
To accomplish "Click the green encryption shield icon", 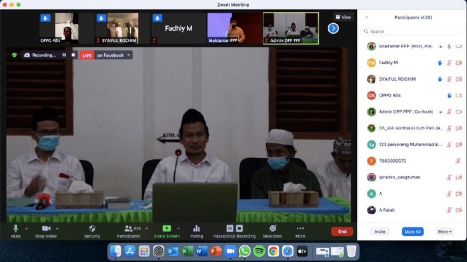I will click(14, 55).
